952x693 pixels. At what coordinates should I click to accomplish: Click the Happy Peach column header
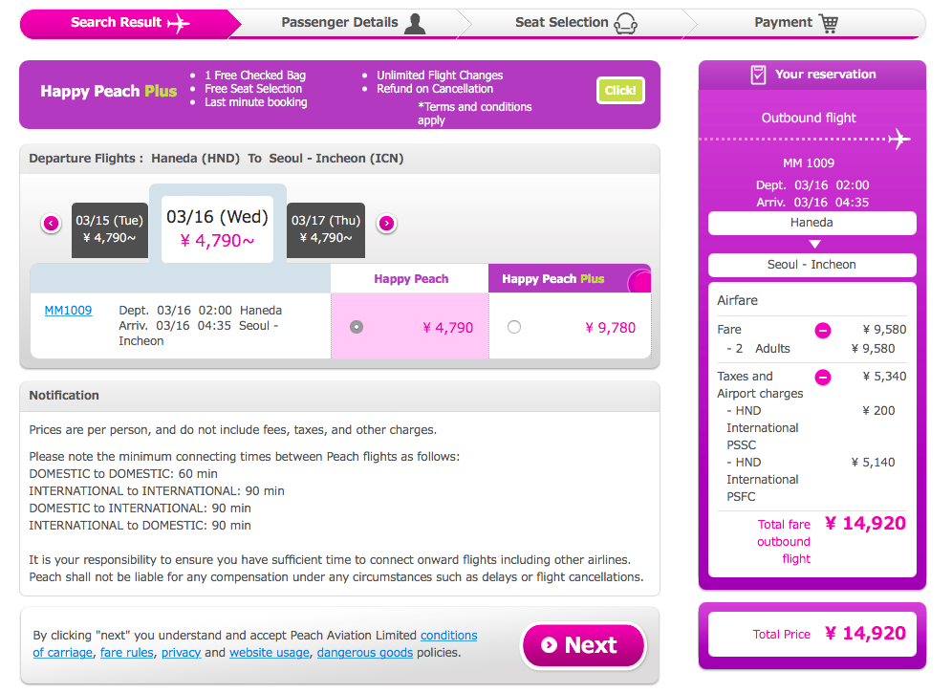(410, 279)
